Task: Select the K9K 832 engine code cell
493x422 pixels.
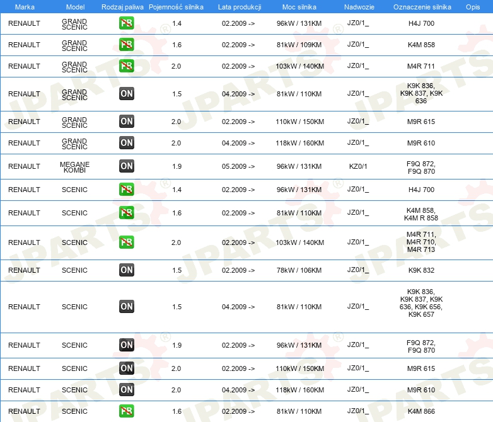Action: tap(421, 270)
